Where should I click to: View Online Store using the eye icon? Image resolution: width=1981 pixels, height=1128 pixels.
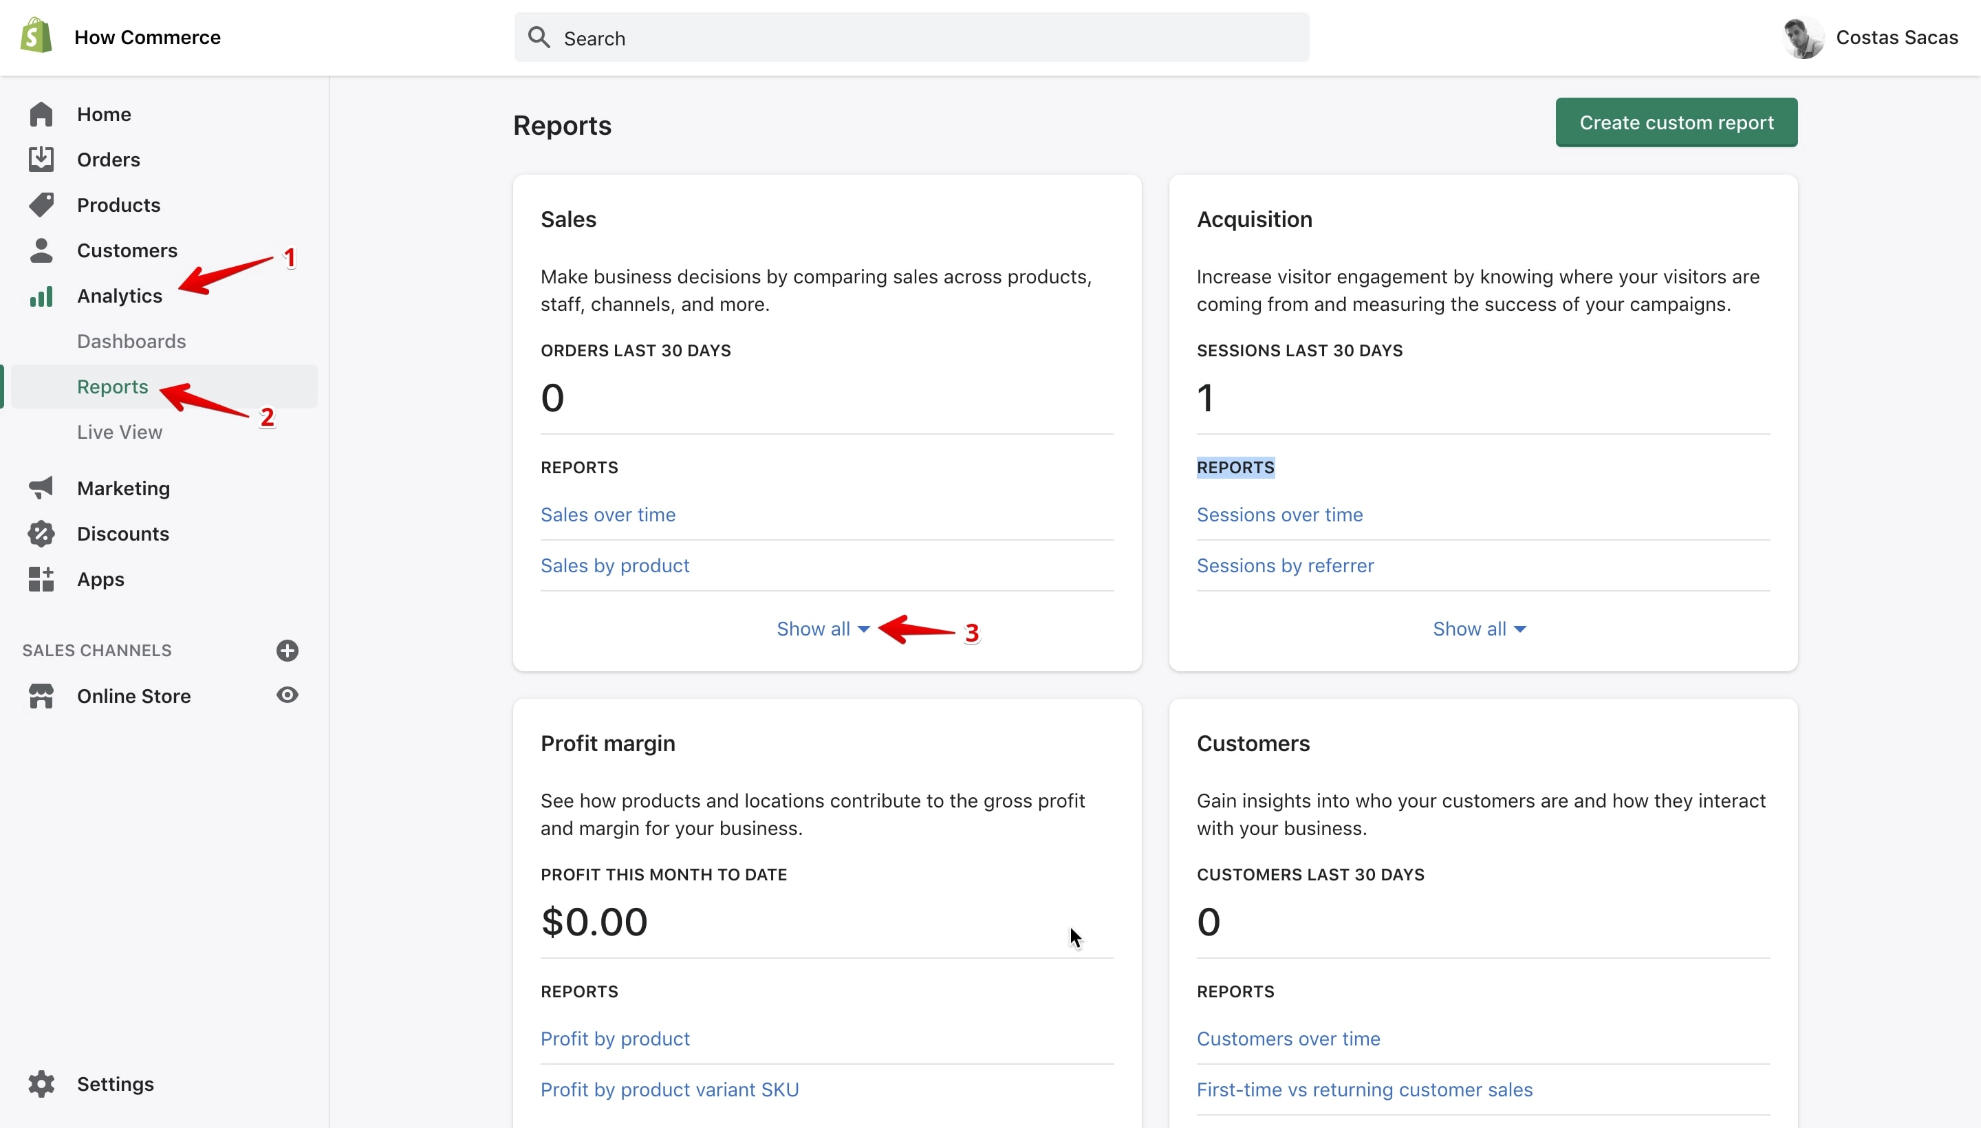(288, 695)
